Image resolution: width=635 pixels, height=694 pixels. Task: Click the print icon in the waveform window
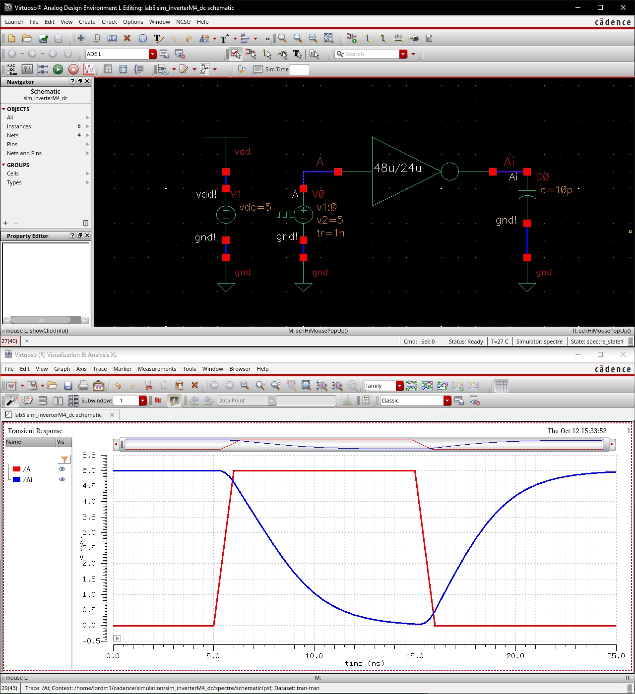pos(83,386)
